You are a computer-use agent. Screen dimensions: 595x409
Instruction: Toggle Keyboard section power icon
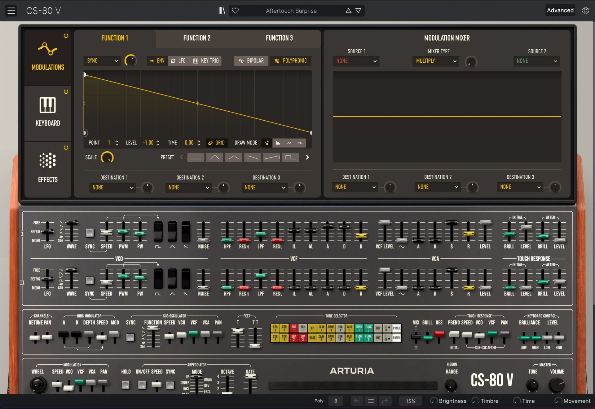66,91
